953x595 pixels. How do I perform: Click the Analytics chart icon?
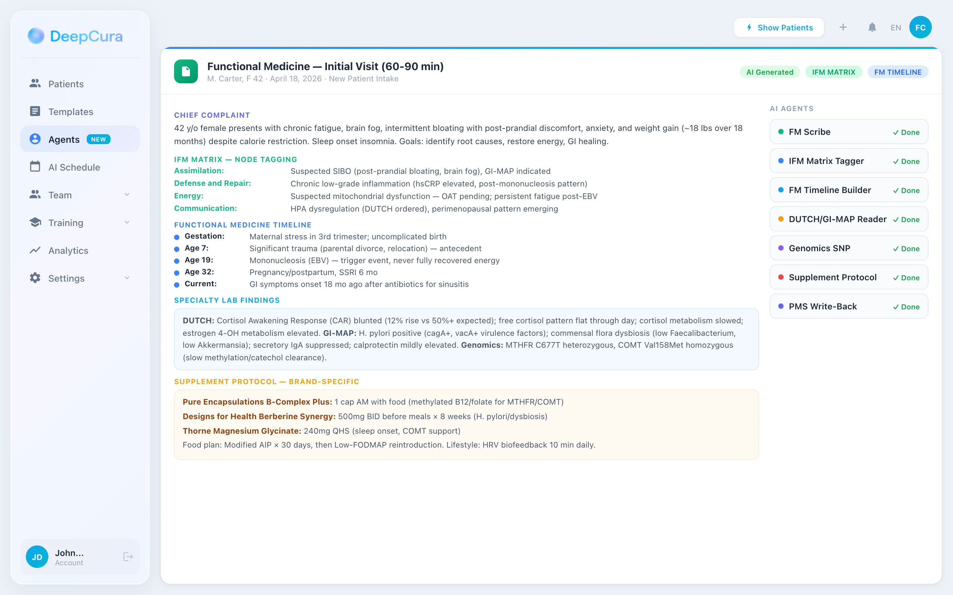coord(35,250)
